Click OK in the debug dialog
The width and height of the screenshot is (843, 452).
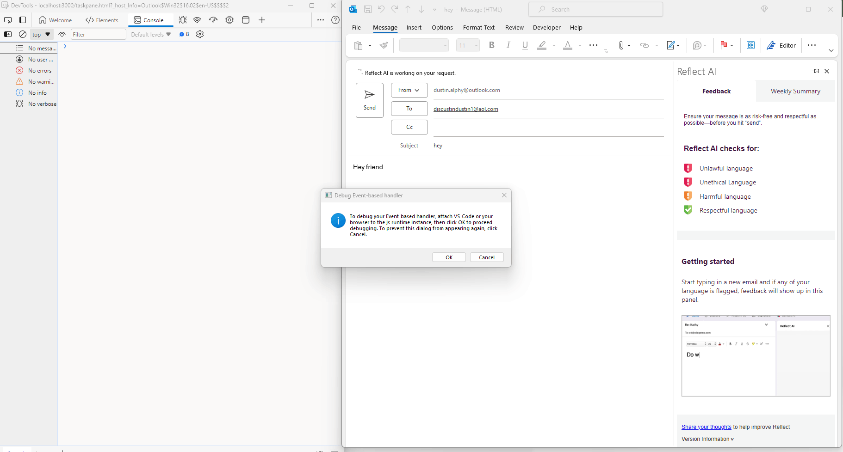(449, 257)
